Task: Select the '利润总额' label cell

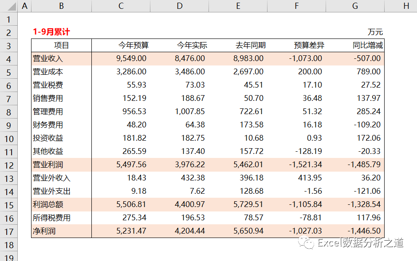Action: tap(61, 204)
